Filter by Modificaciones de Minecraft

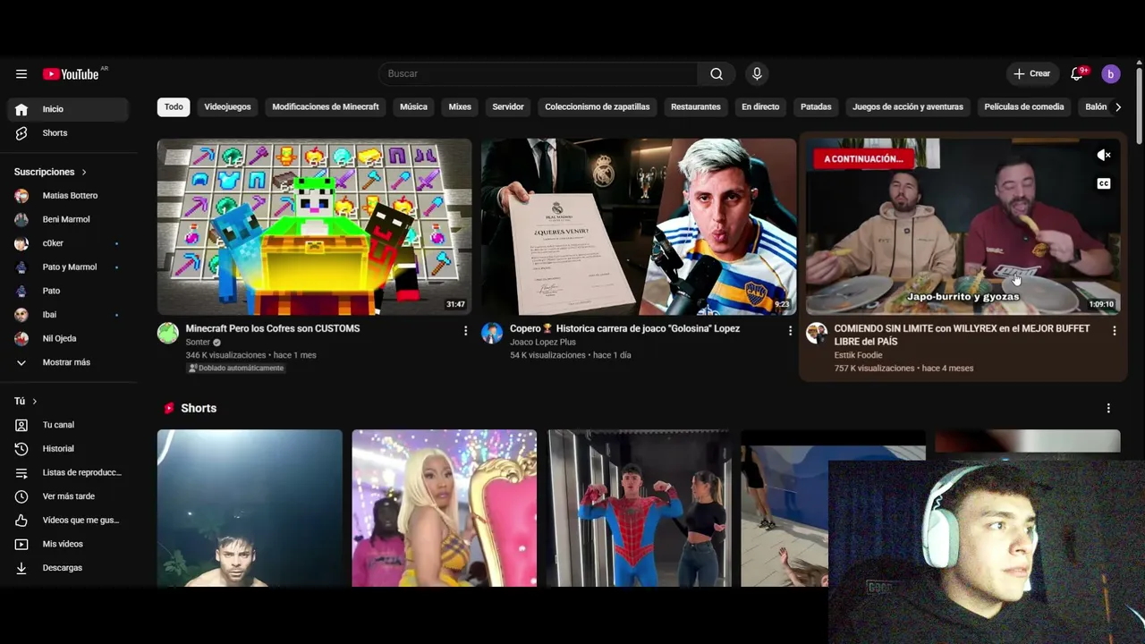[326, 107]
